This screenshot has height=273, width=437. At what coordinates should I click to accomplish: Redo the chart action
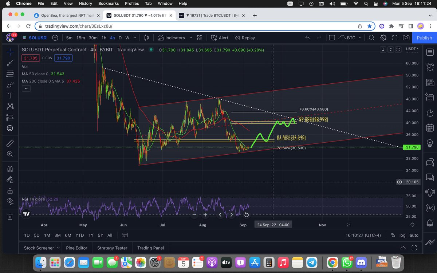click(319, 37)
